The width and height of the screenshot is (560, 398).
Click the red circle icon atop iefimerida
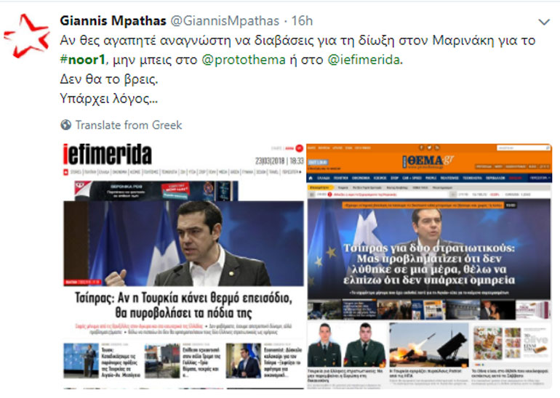[x=300, y=148]
